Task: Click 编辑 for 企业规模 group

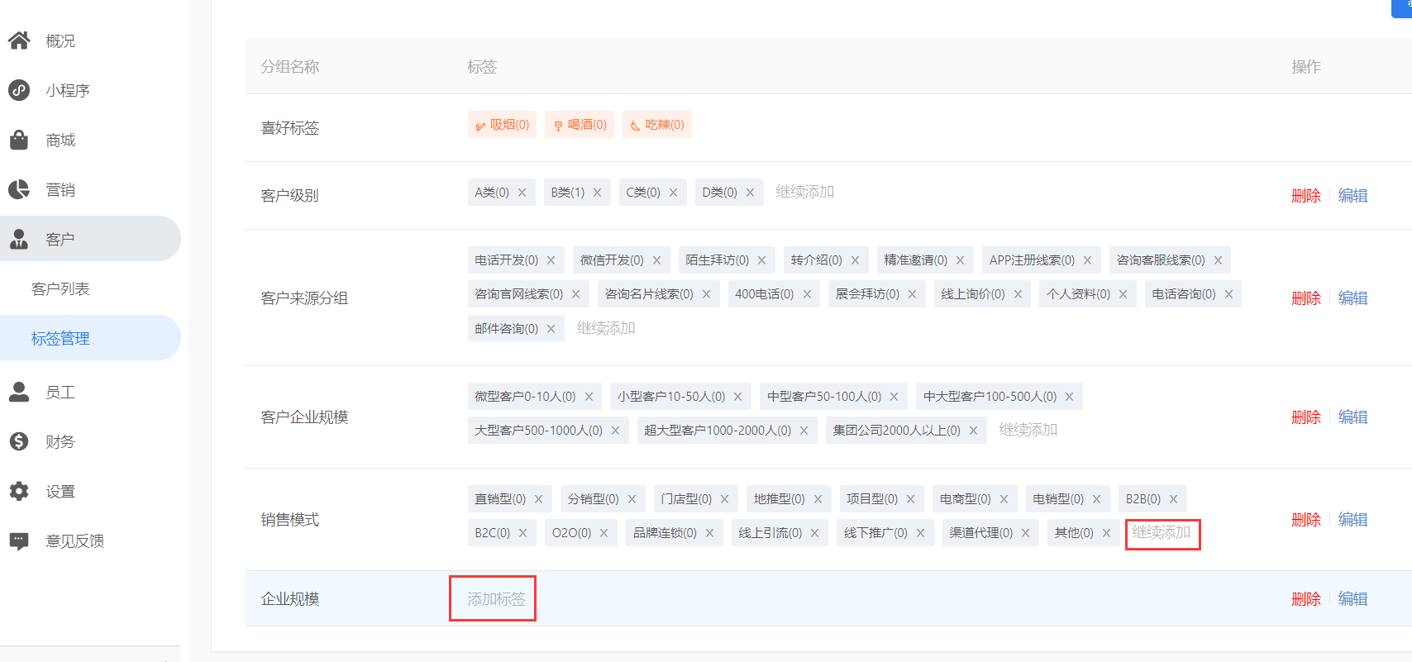Action: [1353, 599]
